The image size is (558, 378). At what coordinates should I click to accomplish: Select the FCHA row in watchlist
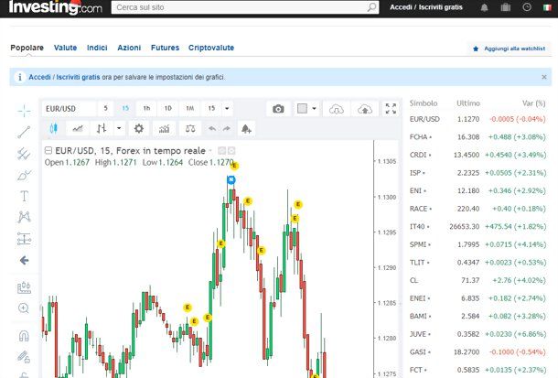[x=478, y=137]
